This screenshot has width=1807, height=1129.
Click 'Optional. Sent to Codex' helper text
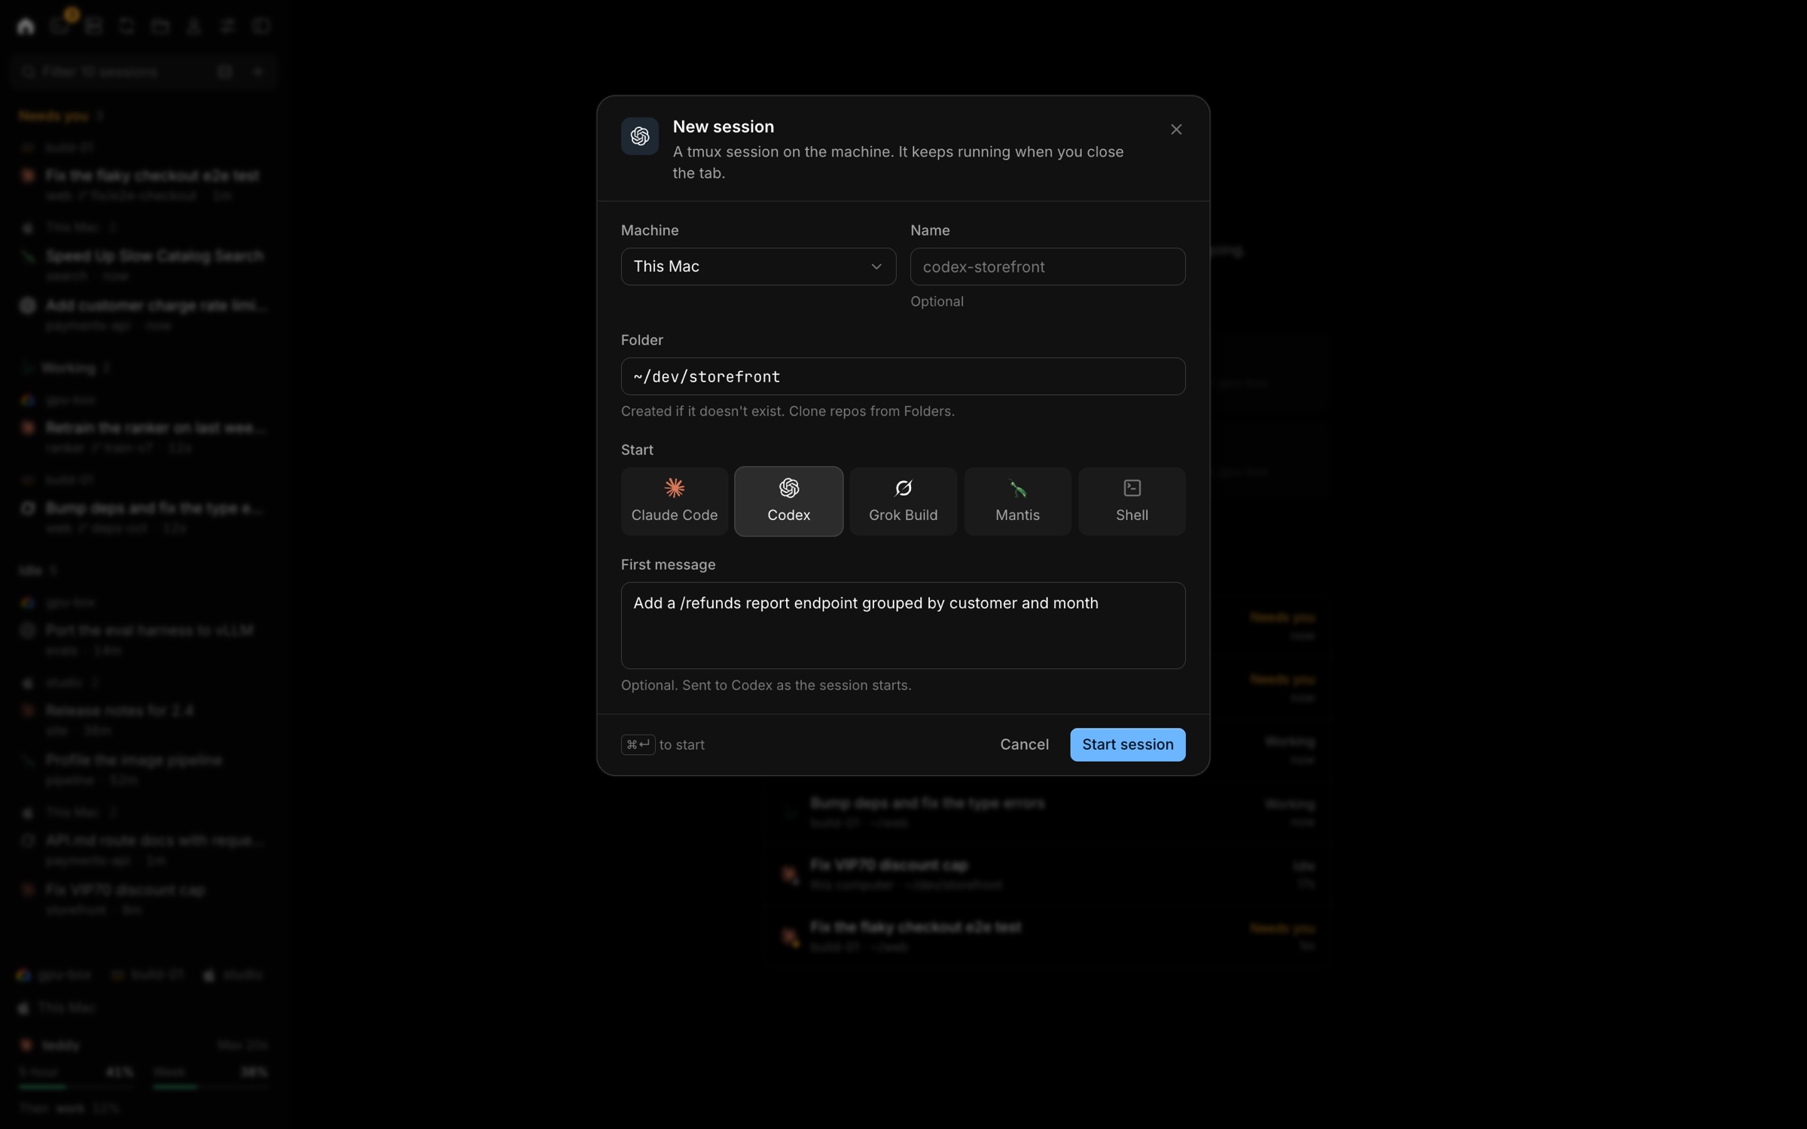(x=766, y=685)
